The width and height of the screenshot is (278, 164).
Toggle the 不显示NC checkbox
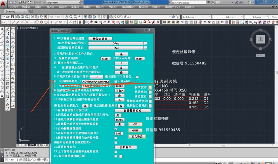click(x=115, y=81)
